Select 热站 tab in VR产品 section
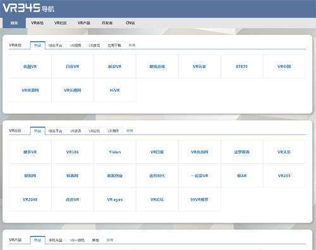This screenshot has width=316, height=250. click(x=38, y=240)
